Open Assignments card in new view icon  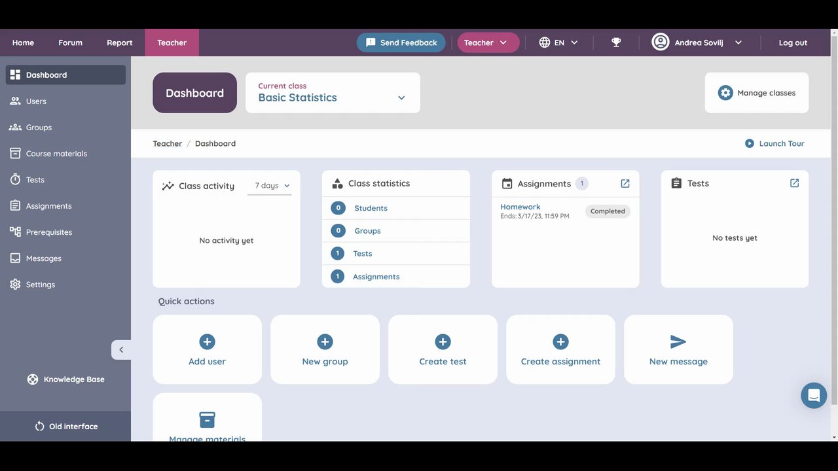[625, 184]
